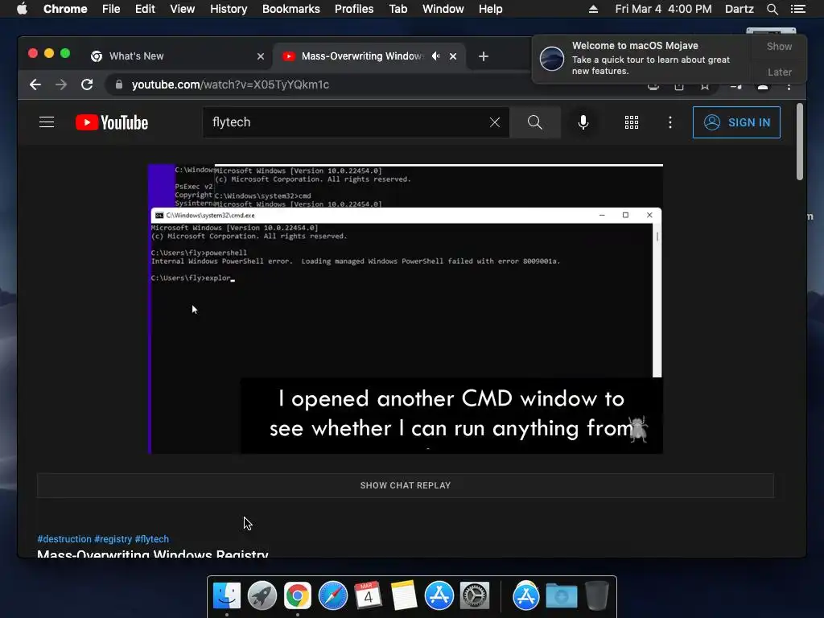This screenshot has height=618, width=824.
Task: Open Calendar icon showing 4 in Dock
Action: [369, 595]
